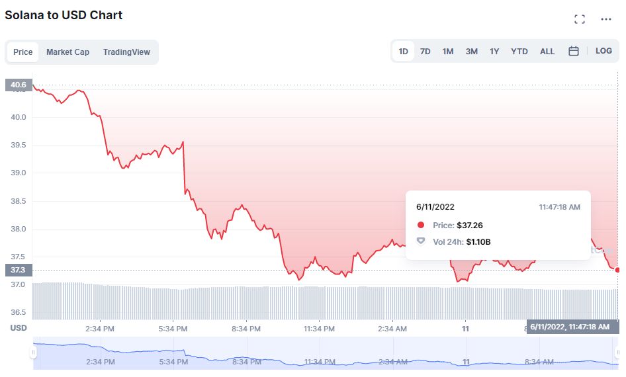Image resolution: width=626 pixels, height=377 pixels.
Task: Select the 3M time range
Action: (472, 52)
